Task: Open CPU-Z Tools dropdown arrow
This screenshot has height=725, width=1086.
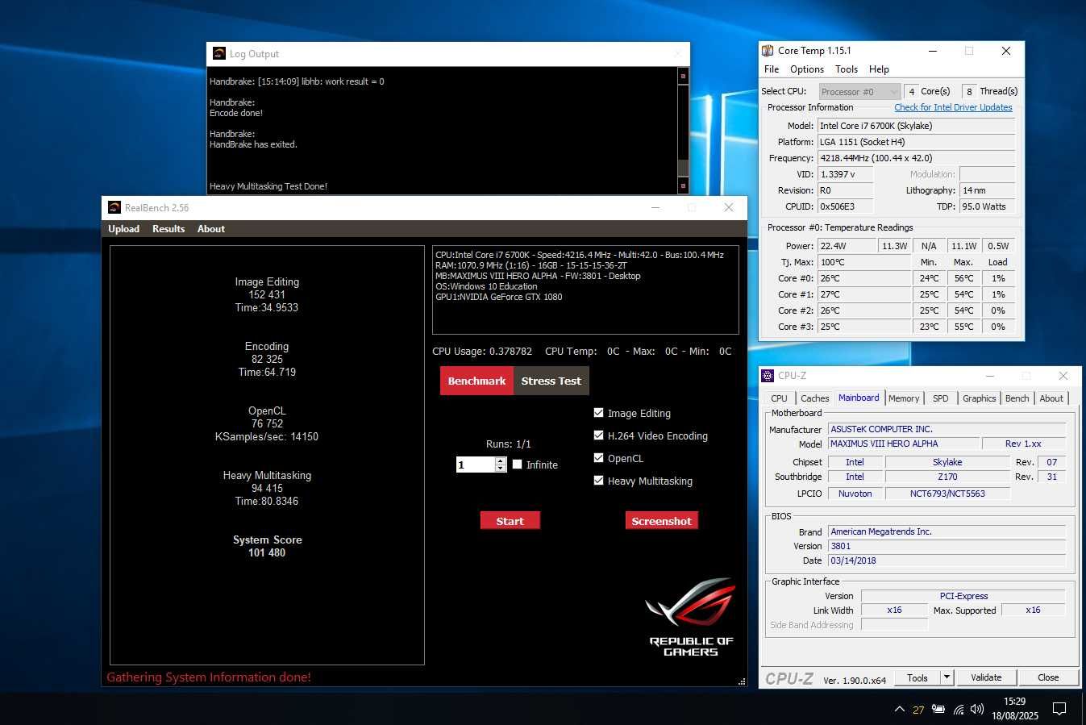Action: tap(947, 677)
